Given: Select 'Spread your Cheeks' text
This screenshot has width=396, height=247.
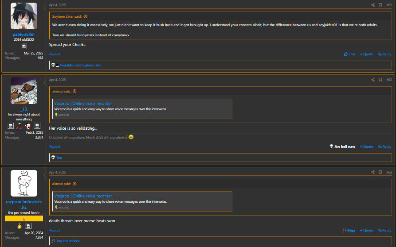Looking at the screenshot, I should coord(67,45).
